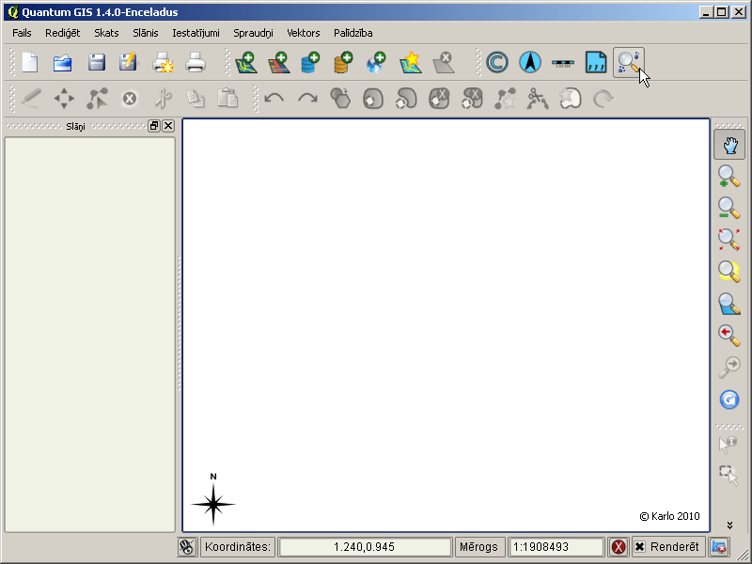Select the Rotate Point Symbols tool
The width and height of the screenshot is (752, 564).
[603, 99]
